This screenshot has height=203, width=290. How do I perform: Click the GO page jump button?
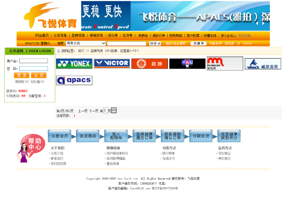tap(114, 110)
